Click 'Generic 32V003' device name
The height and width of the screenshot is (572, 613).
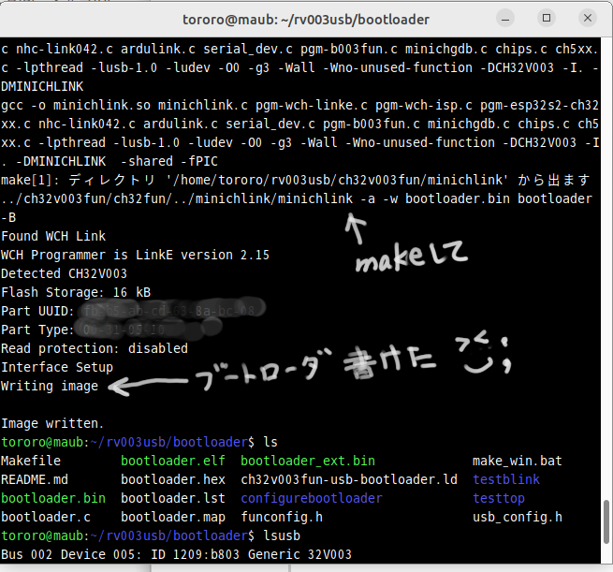[299, 554]
